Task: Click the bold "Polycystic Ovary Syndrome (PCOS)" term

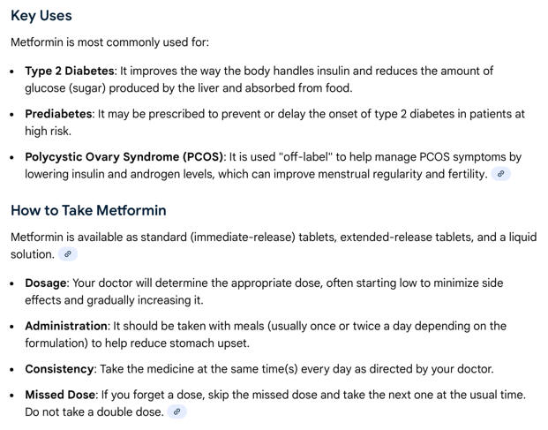Action: pyautogui.click(x=124, y=157)
